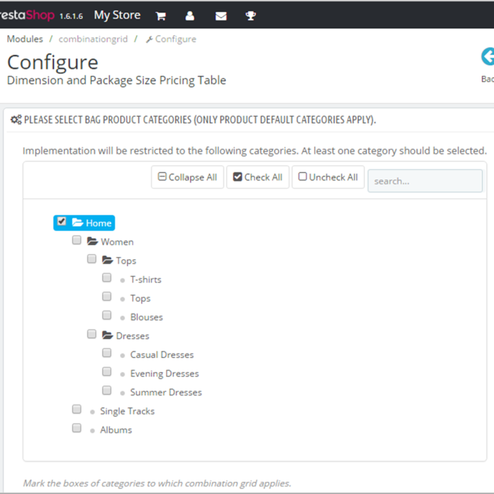Click combinationgrid breadcrumb link
This screenshot has width=494, height=494.
pyautogui.click(x=93, y=39)
